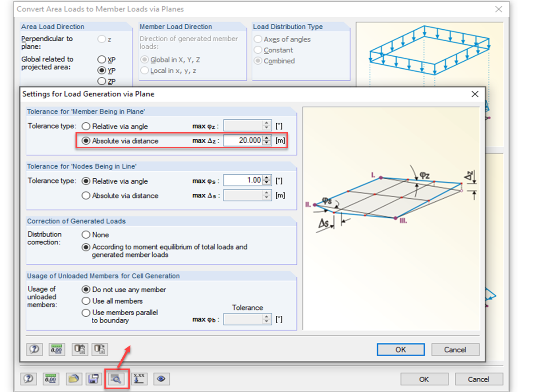The width and height of the screenshot is (533, 392).
Task: Click the max φs spinner arrows
Action: click(x=267, y=180)
